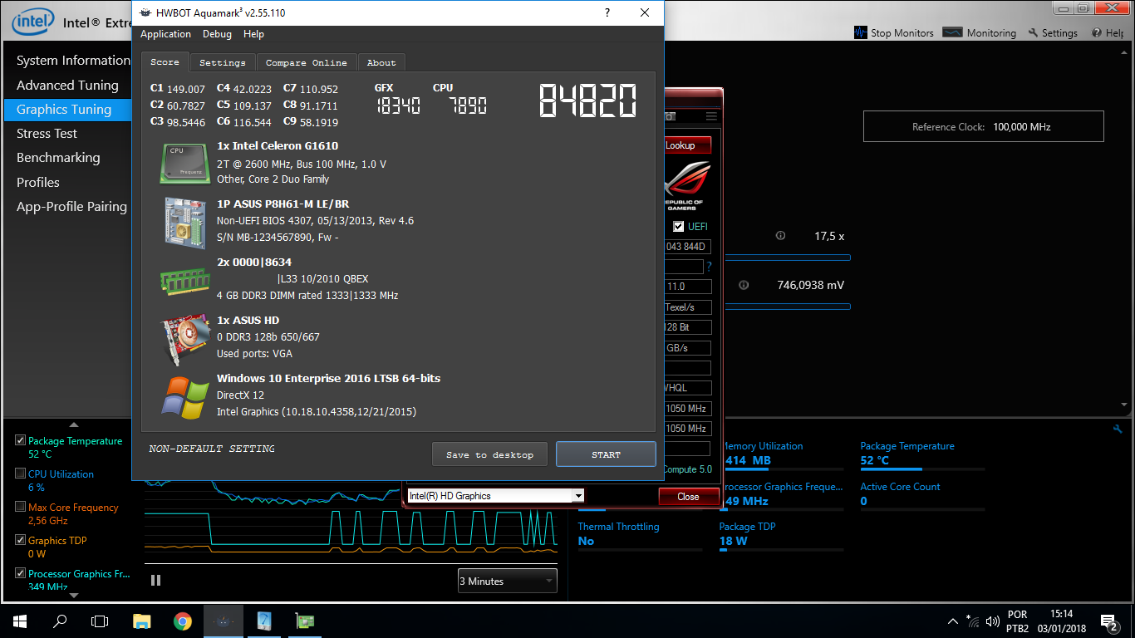Click the GPU-Z graphics card taskbar icon
Viewport: 1135px width, 638px height.
(305, 621)
